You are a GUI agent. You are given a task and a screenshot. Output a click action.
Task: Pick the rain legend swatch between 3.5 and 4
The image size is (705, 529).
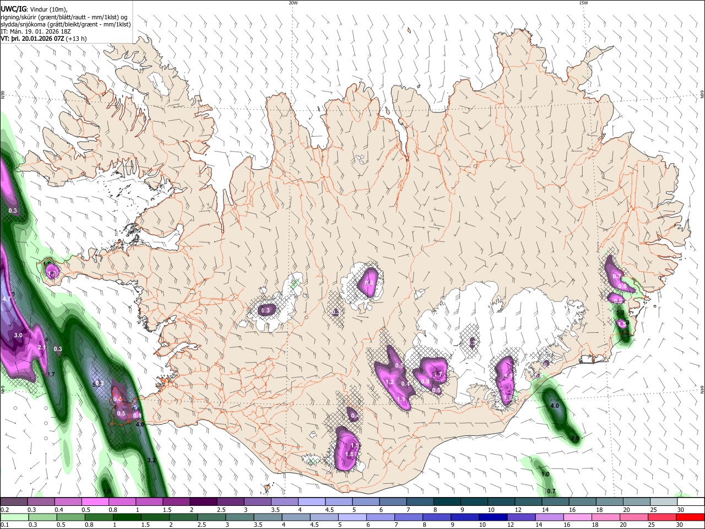pos(269,517)
